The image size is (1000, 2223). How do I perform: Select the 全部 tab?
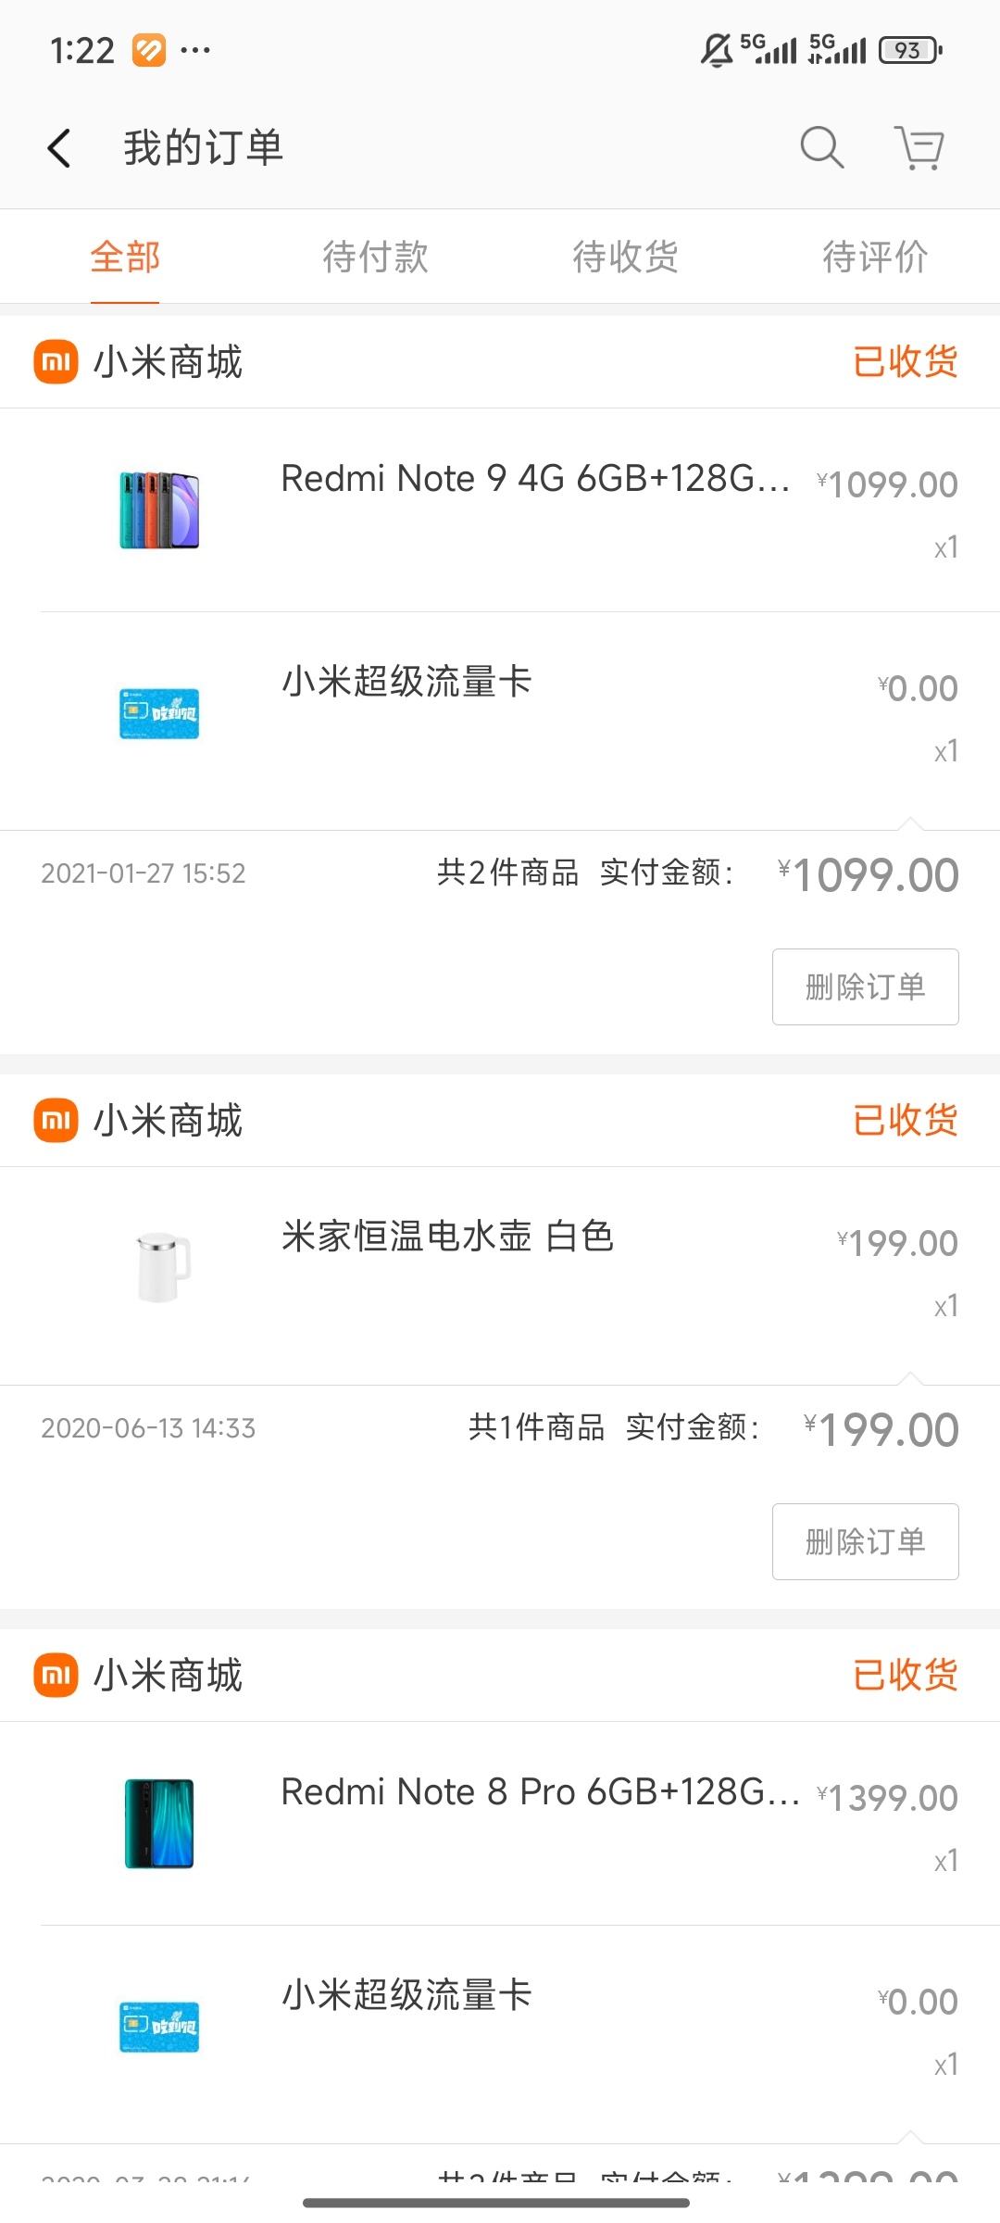pos(125,257)
